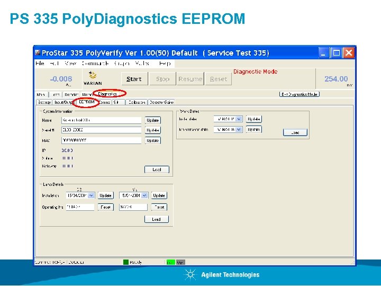Expand the Vis installation date dropdown
The image size is (381, 286).
(144, 195)
